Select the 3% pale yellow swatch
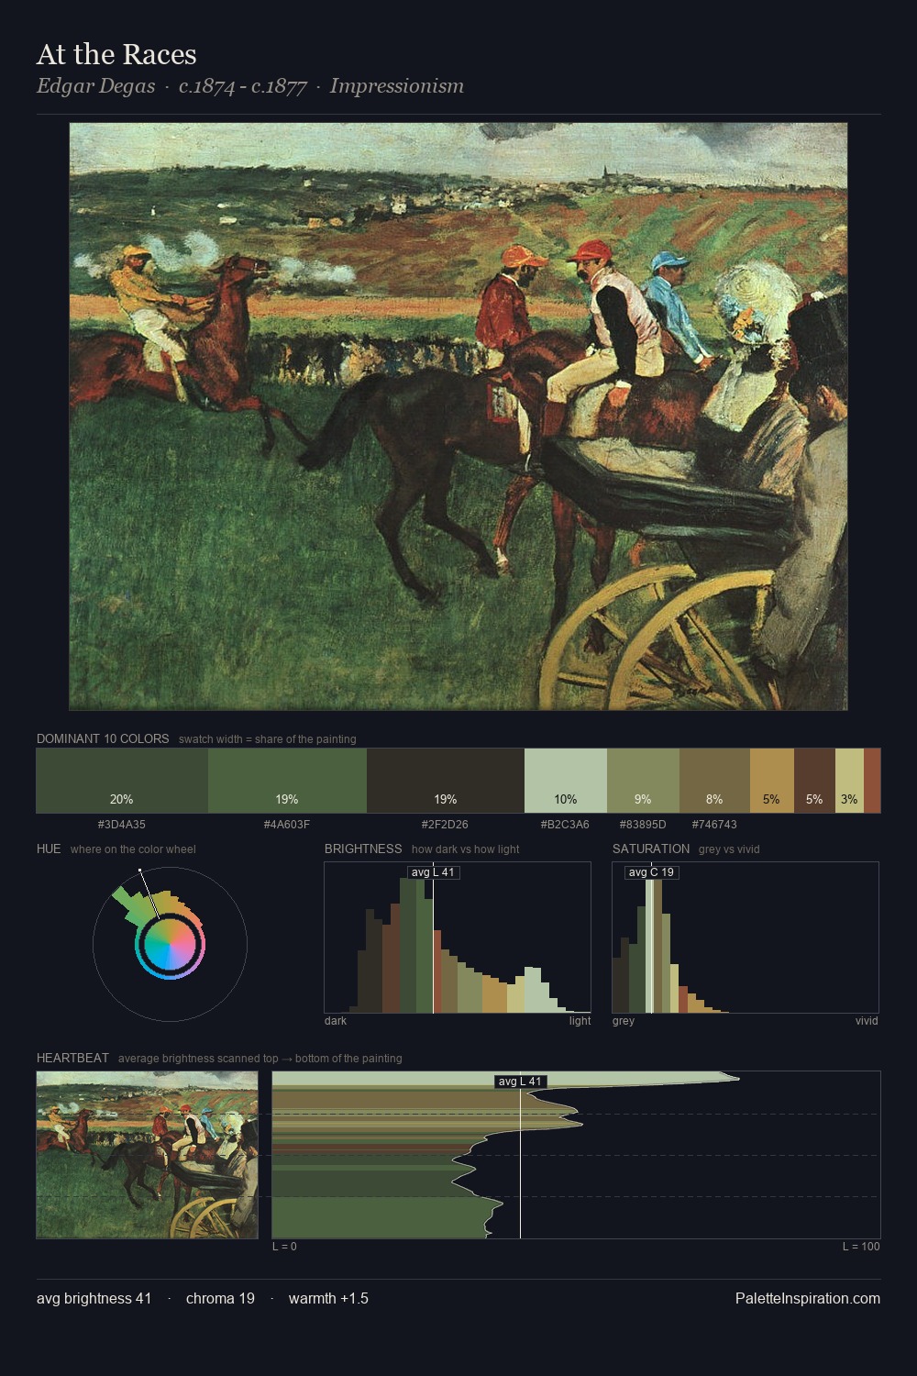 coord(849,781)
